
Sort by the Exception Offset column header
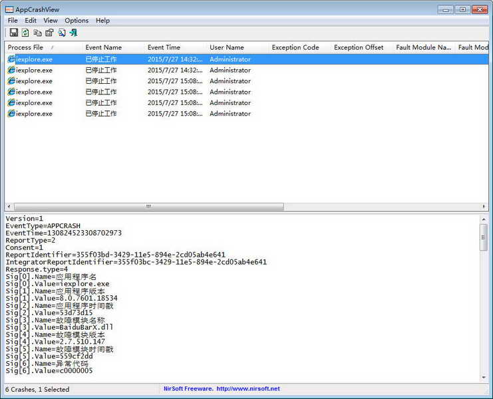coord(362,47)
